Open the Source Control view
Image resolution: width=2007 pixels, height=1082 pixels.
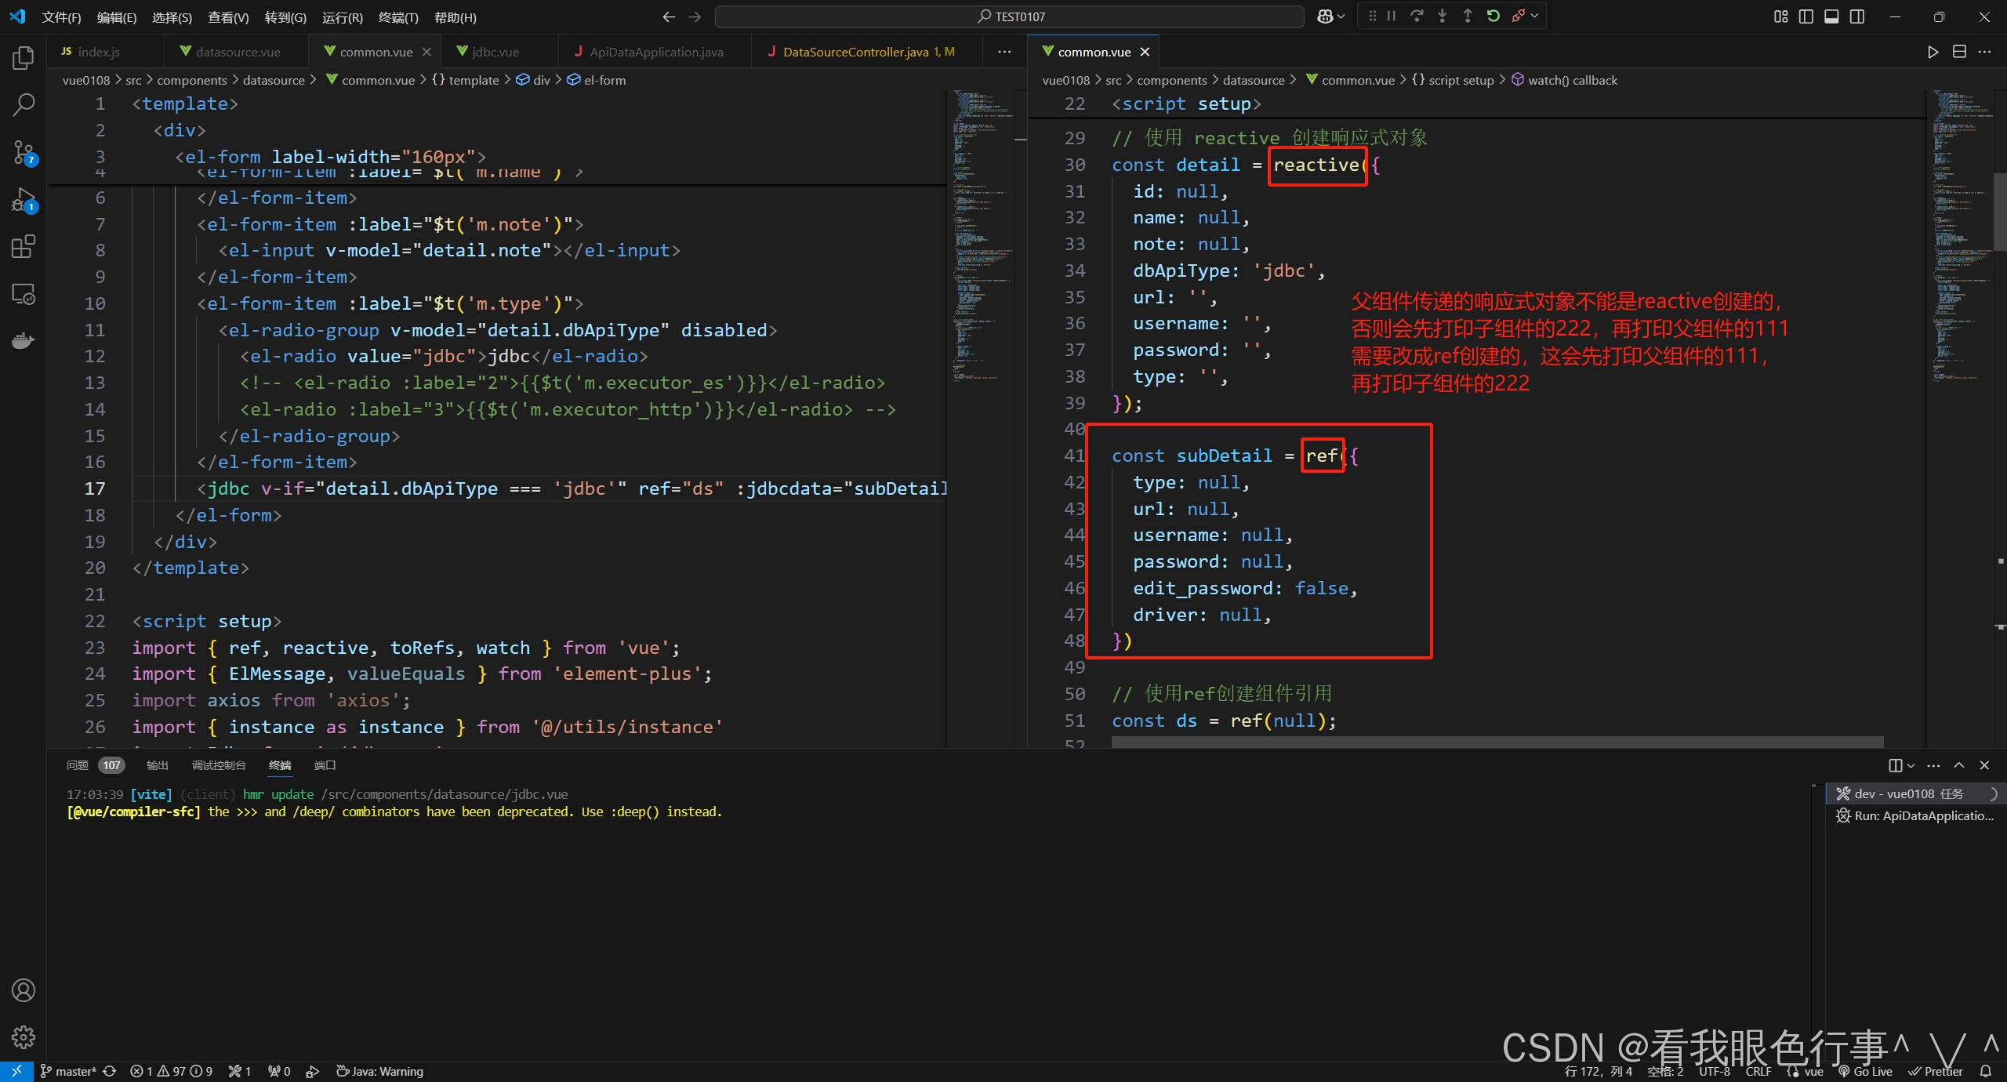(24, 152)
